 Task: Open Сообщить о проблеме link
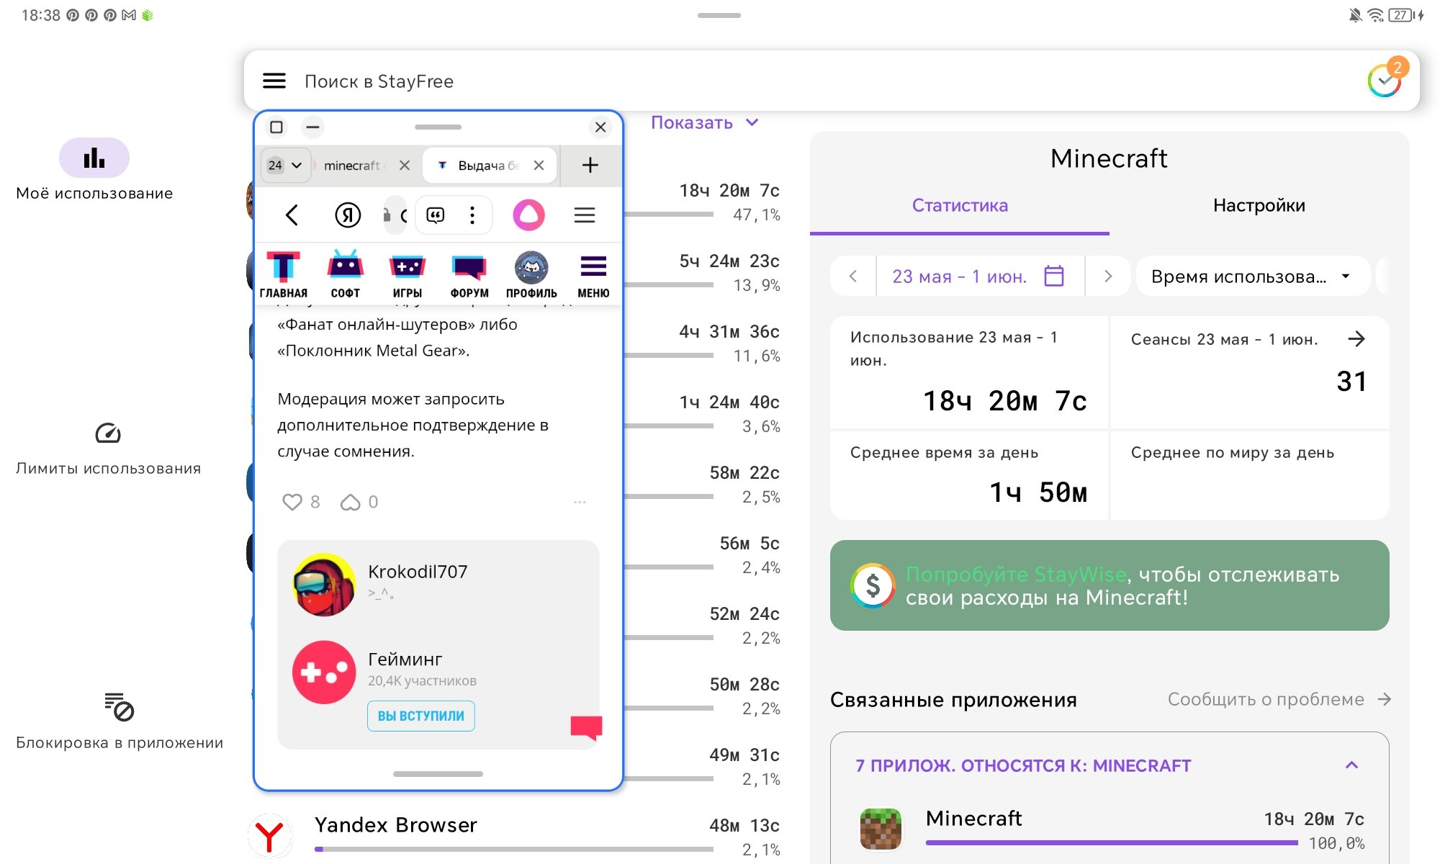coord(1279,699)
